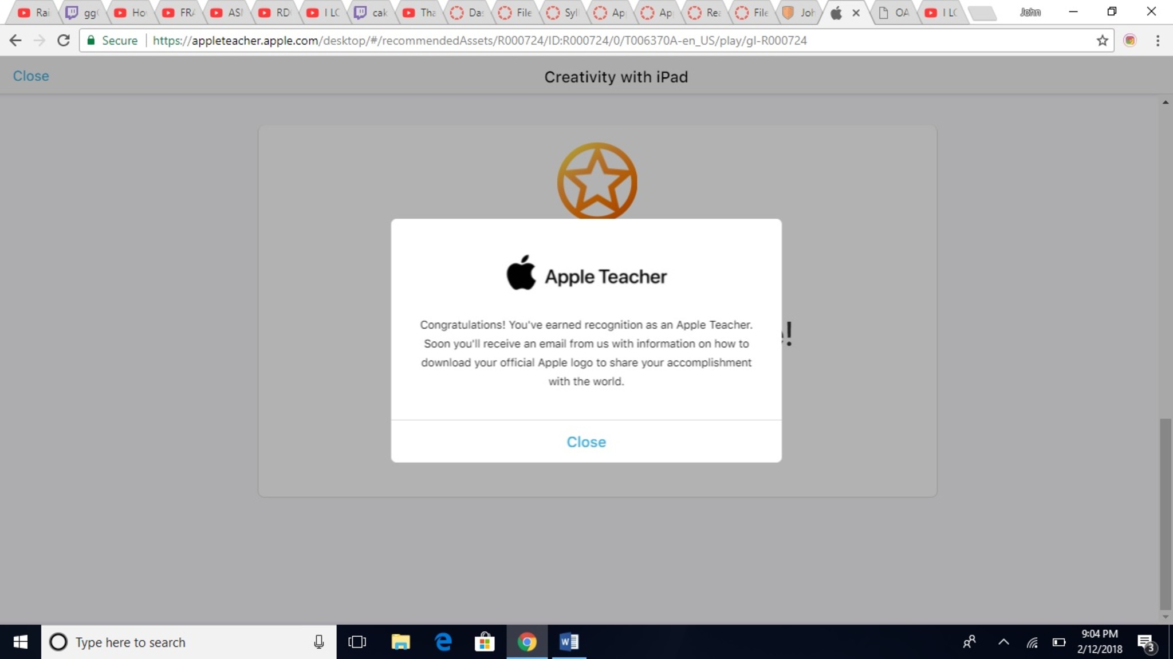Reload the page with the refresh icon
Screen dimensions: 1173x659
point(64,41)
